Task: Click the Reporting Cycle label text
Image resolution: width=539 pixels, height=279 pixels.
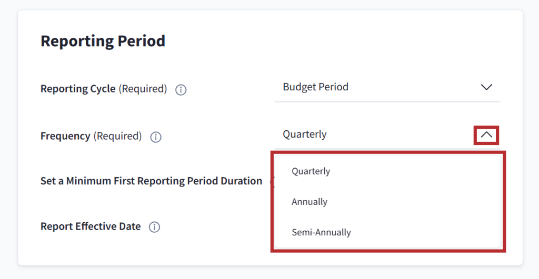Action: (78, 89)
